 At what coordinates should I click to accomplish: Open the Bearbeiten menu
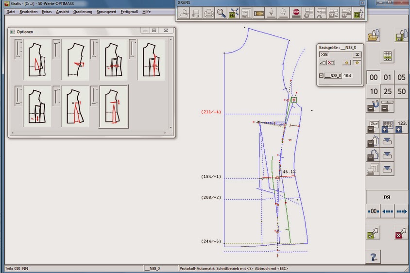click(x=29, y=12)
